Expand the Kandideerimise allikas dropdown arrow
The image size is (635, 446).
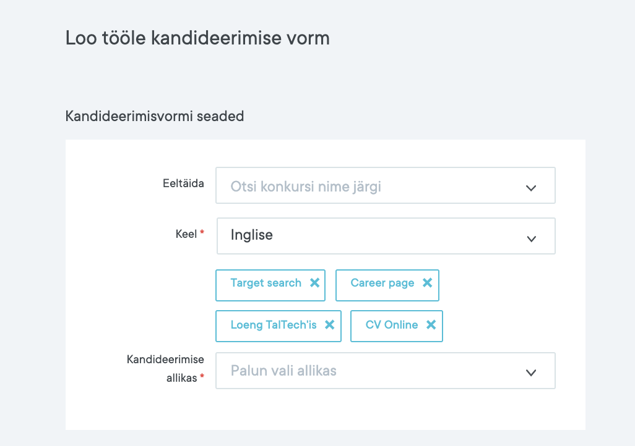coord(530,372)
